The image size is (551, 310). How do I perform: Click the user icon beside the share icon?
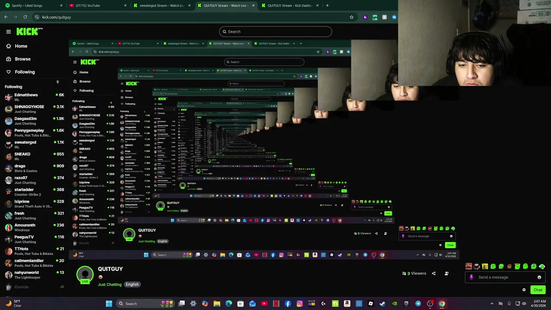pos(446,273)
